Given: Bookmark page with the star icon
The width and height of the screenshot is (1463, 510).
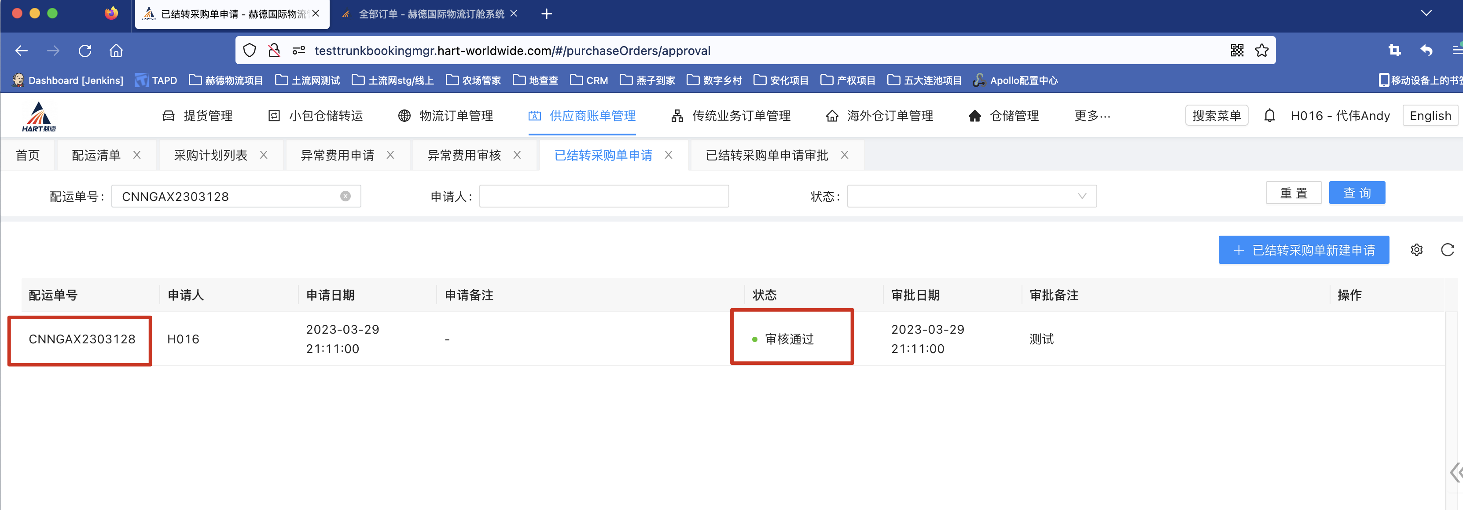Looking at the screenshot, I should (x=1261, y=51).
